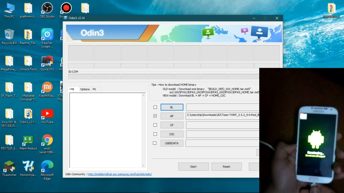Open the Realme_Fla... desktop item
Image resolution: width=344 pixels, height=193 pixels.
pos(28,37)
